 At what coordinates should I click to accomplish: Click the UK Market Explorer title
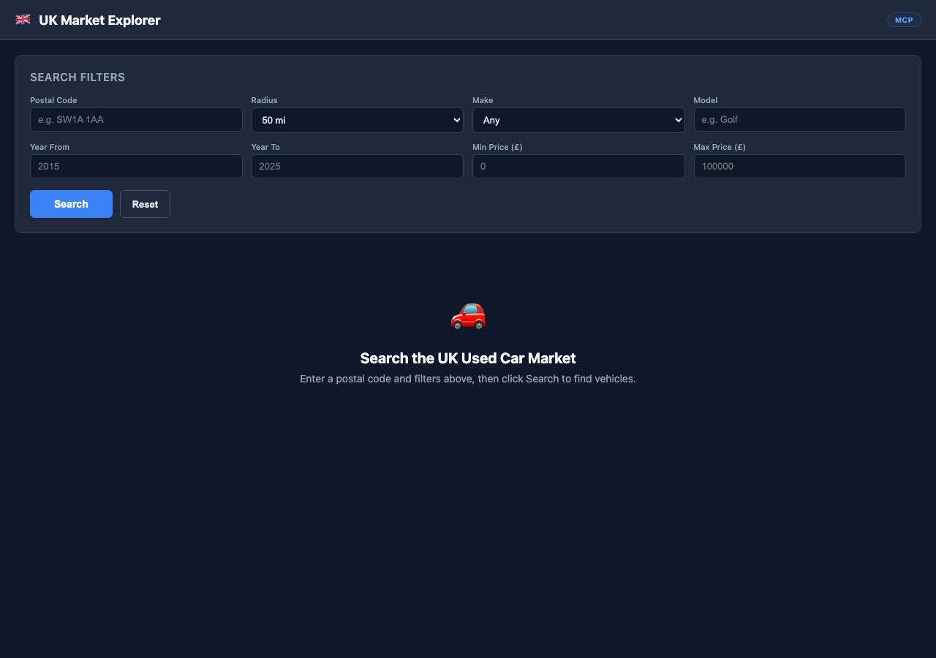click(99, 20)
